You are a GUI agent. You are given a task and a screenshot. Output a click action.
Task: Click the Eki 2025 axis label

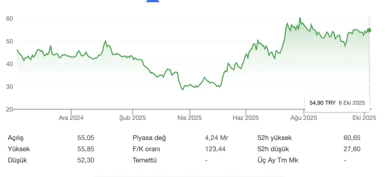(x=364, y=118)
